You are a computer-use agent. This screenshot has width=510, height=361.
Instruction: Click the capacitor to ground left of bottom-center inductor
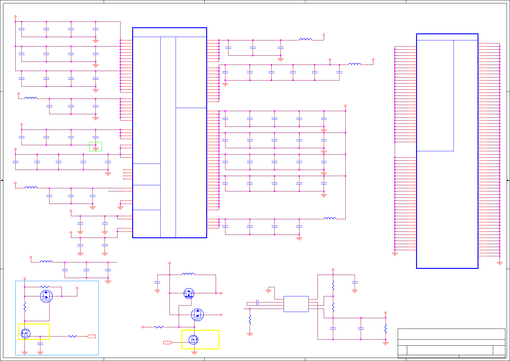(x=157, y=282)
